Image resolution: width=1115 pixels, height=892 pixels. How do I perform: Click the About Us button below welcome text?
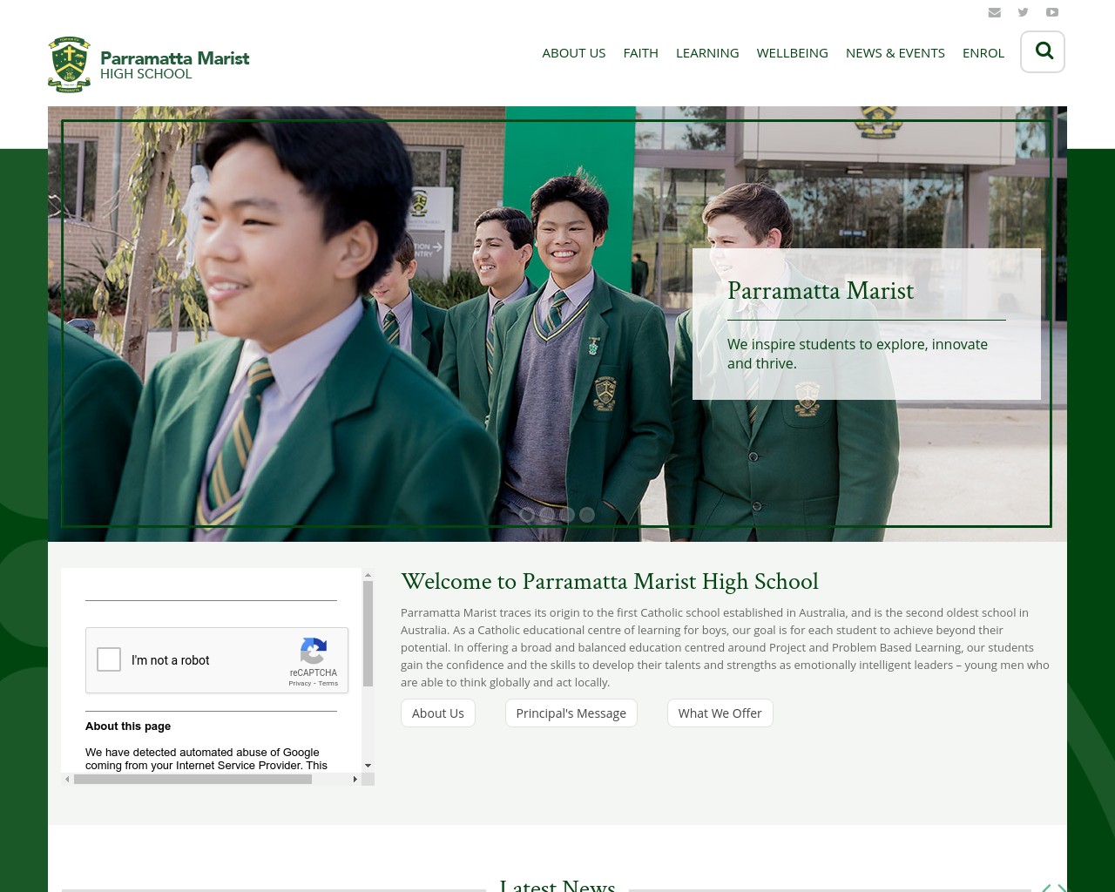(438, 713)
